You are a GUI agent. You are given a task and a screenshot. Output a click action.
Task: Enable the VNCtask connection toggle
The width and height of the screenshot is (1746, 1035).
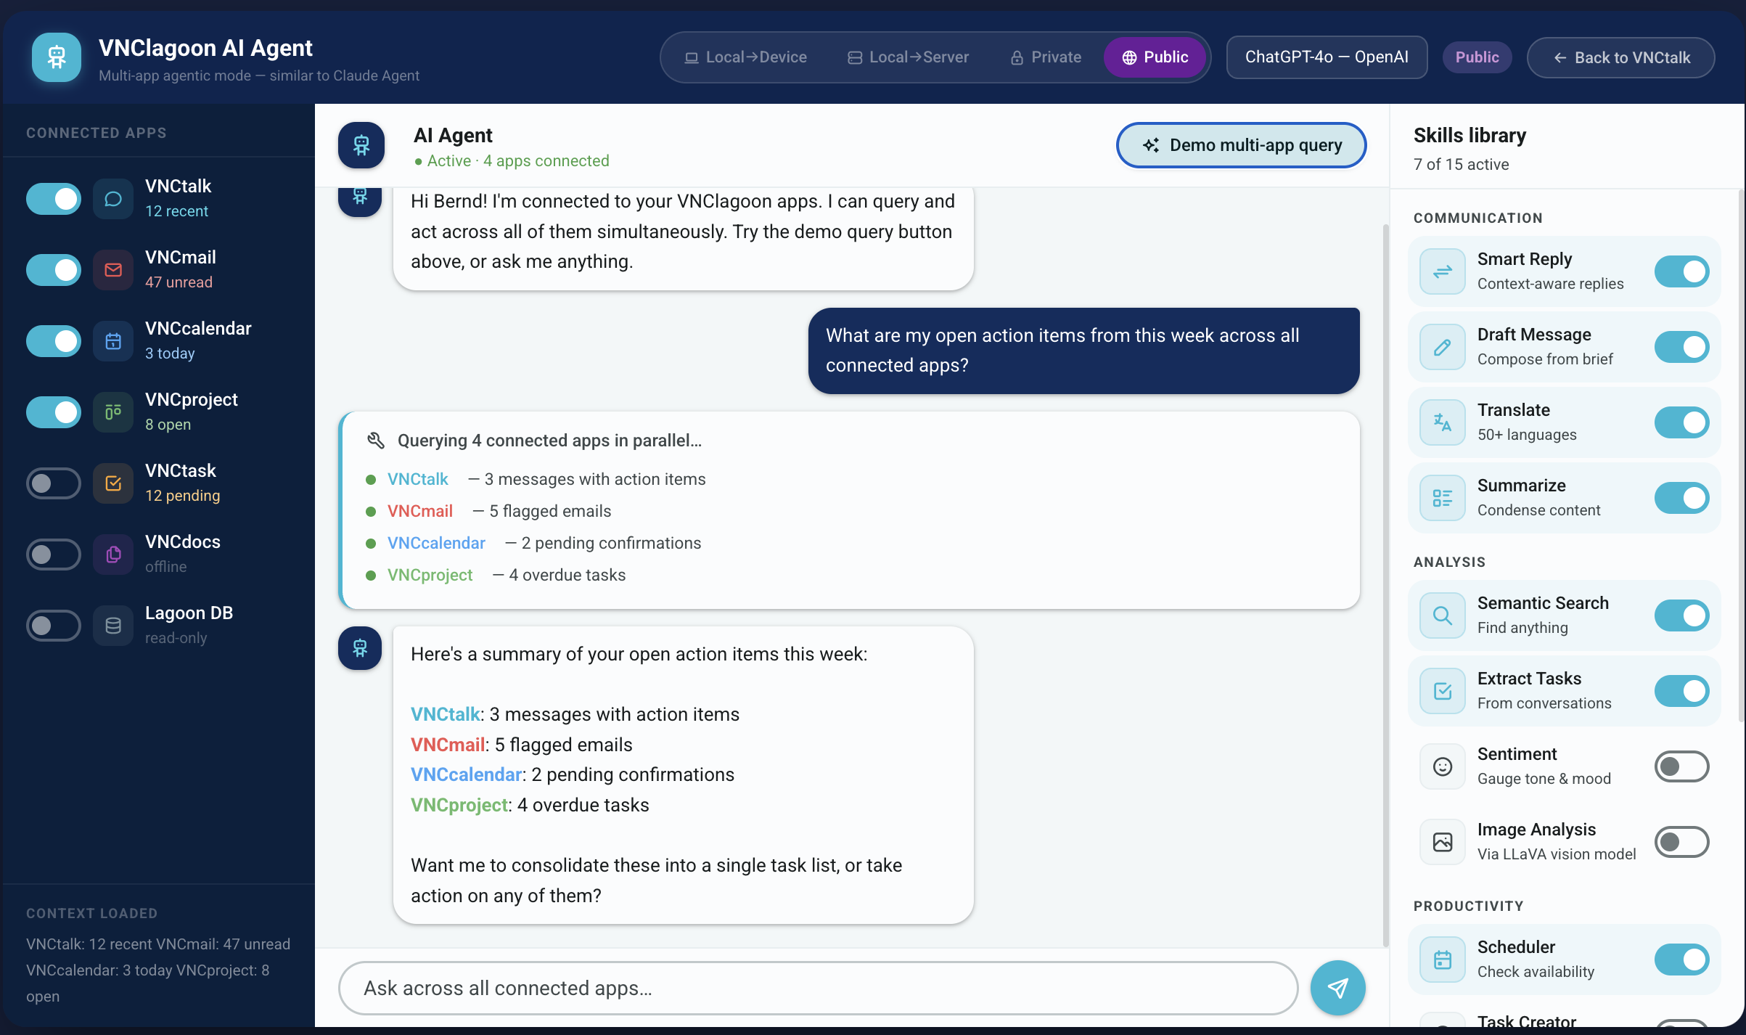click(54, 483)
